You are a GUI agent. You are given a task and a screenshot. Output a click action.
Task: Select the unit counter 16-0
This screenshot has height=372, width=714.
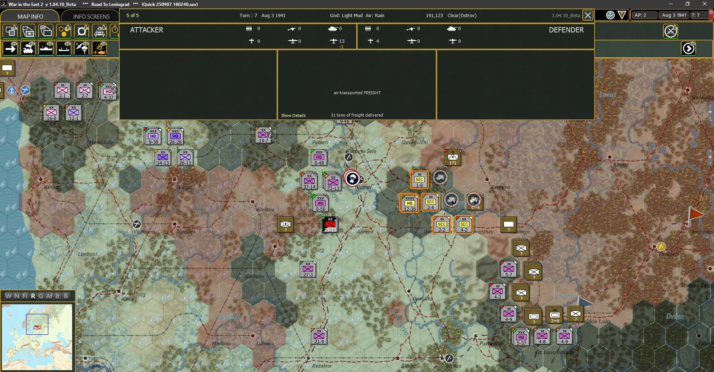click(51, 113)
